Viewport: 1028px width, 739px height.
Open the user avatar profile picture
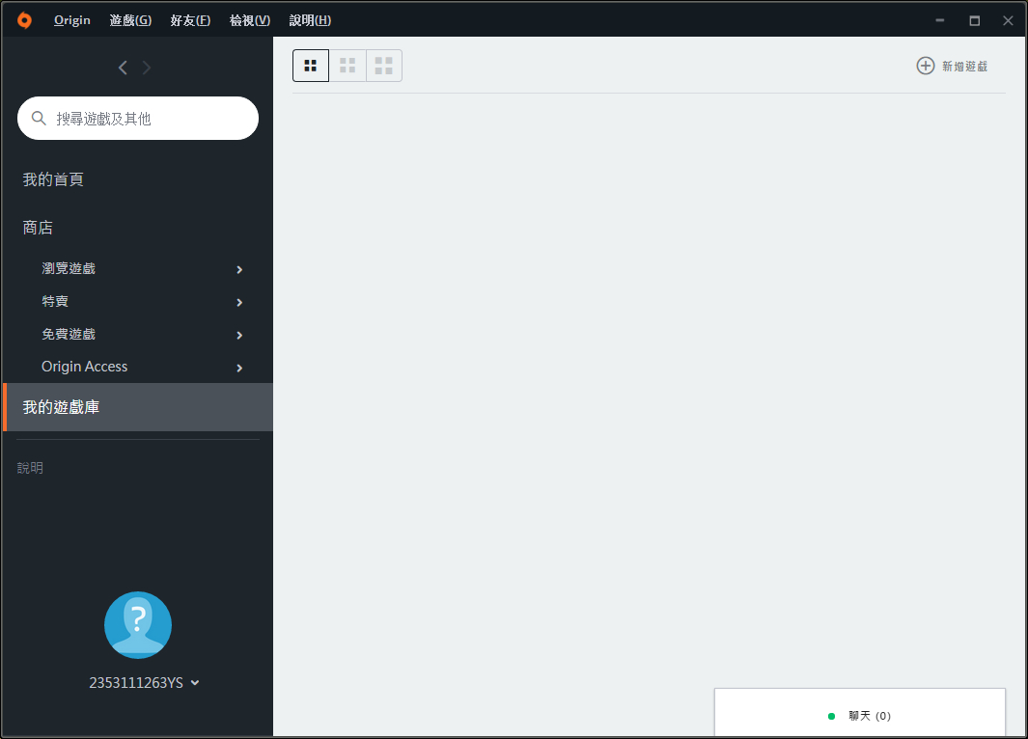click(x=138, y=625)
